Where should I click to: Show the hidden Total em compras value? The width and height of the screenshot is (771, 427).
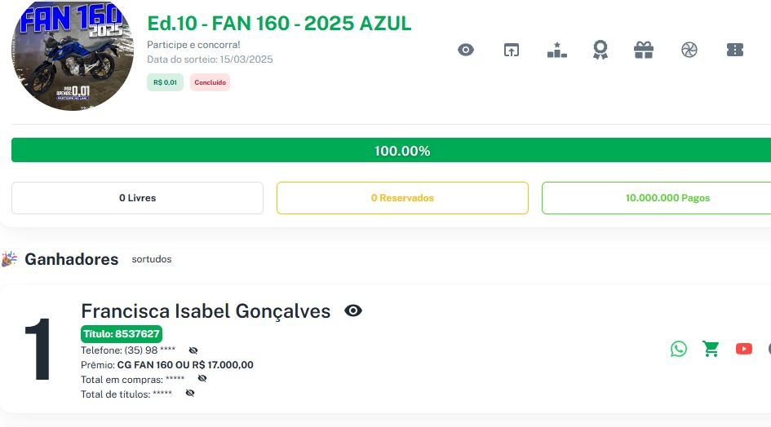[202, 379]
